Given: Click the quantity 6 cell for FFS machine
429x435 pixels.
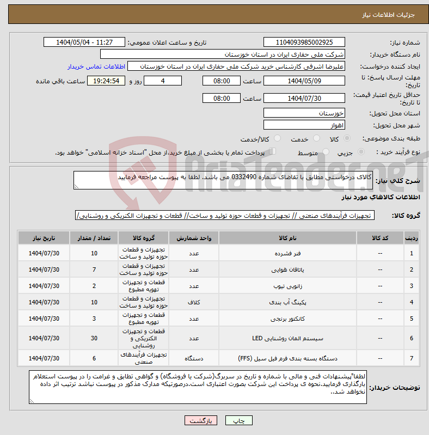Looking at the screenshot, I should (94, 358).
